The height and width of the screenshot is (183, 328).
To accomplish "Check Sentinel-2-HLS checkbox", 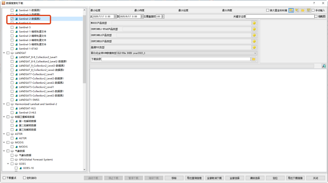I will point(12,113).
